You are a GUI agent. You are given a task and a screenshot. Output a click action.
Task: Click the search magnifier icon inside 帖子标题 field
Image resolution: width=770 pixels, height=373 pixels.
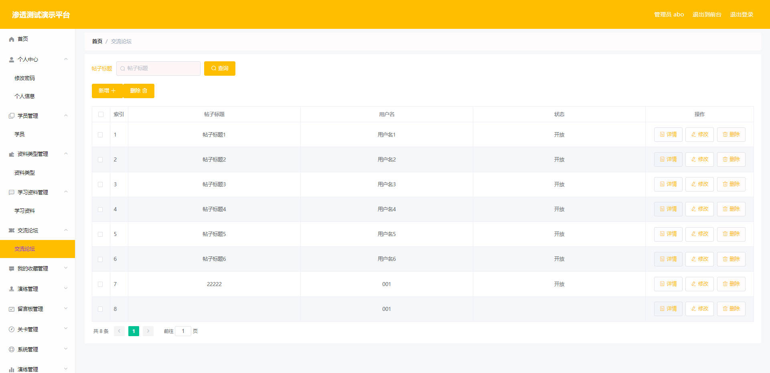(123, 69)
